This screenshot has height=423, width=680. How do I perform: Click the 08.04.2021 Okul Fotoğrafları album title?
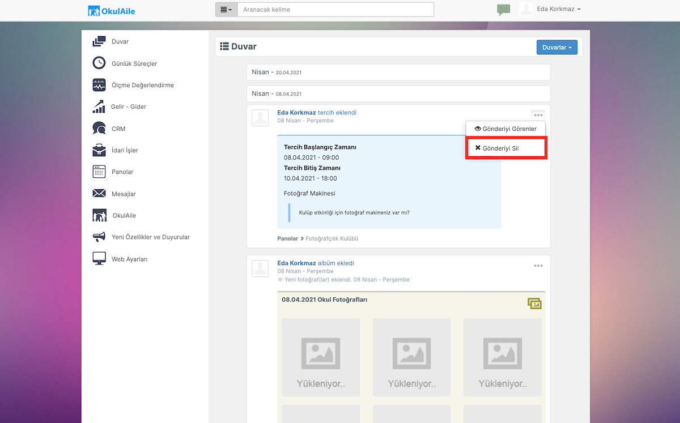(x=324, y=300)
